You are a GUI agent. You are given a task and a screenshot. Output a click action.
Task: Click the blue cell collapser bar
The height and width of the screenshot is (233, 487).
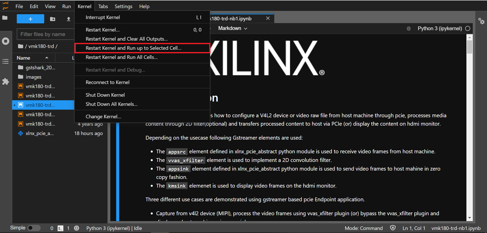(x=118, y=172)
